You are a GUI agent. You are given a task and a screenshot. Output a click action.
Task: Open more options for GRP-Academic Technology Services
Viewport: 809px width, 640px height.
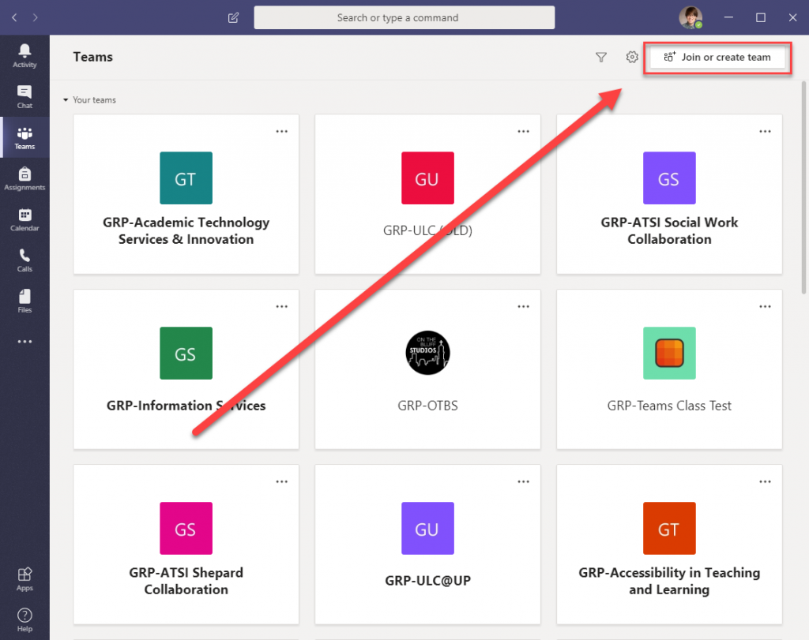click(x=282, y=132)
